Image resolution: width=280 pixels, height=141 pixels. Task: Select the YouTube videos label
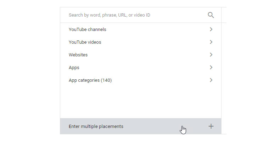pos(85,42)
